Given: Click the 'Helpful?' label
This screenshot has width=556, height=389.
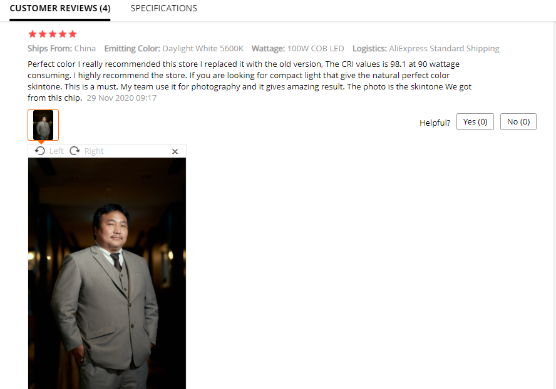Looking at the screenshot, I should pyautogui.click(x=435, y=123).
